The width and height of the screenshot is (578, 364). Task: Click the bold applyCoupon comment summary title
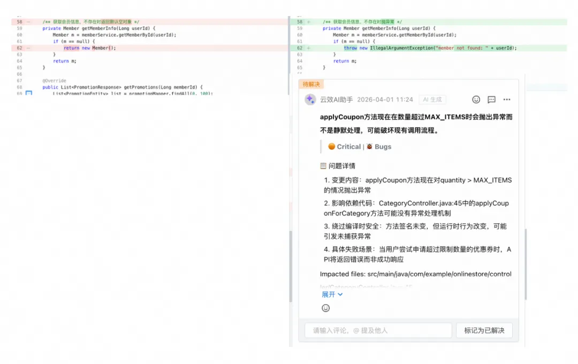(x=416, y=124)
